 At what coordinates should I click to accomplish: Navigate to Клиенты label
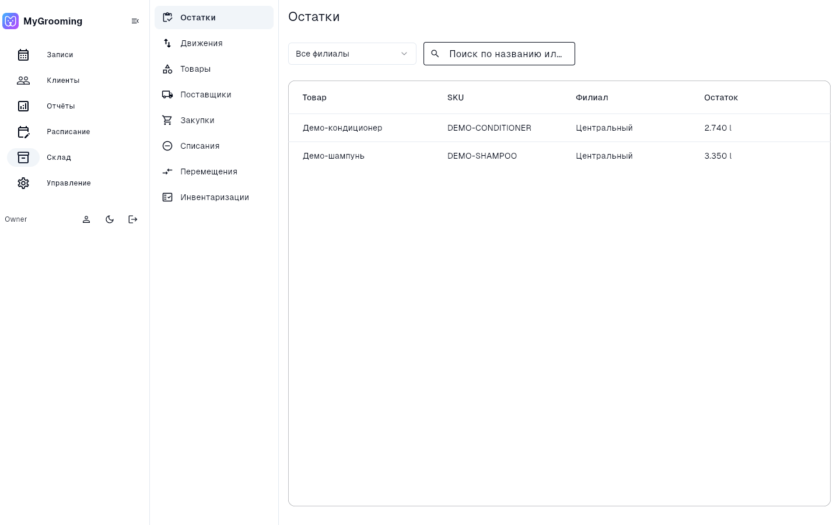[63, 80]
